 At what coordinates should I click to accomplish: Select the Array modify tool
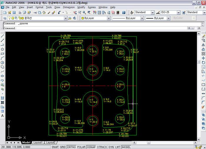pyautogui.click(x=203, y=54)
